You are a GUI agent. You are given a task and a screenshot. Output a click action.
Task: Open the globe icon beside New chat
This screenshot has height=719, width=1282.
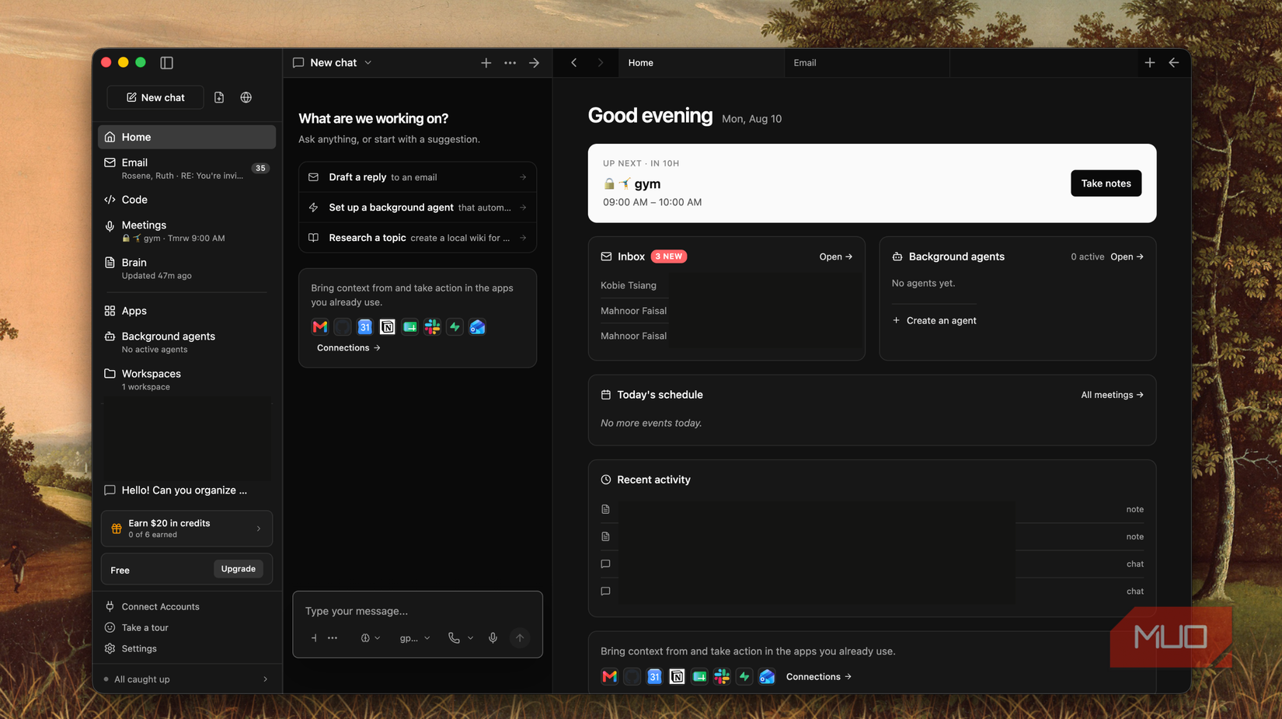(246, 97)
